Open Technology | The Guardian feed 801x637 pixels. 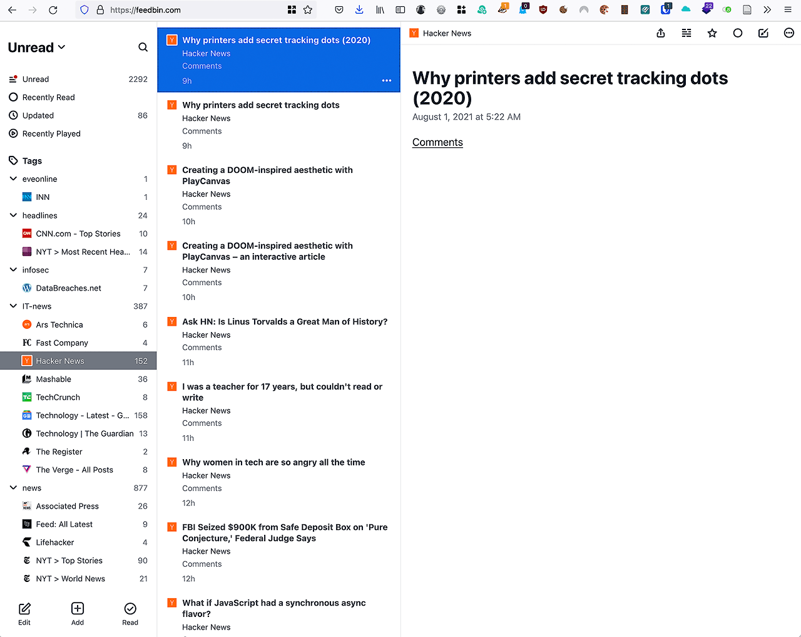tap(78, 433)
